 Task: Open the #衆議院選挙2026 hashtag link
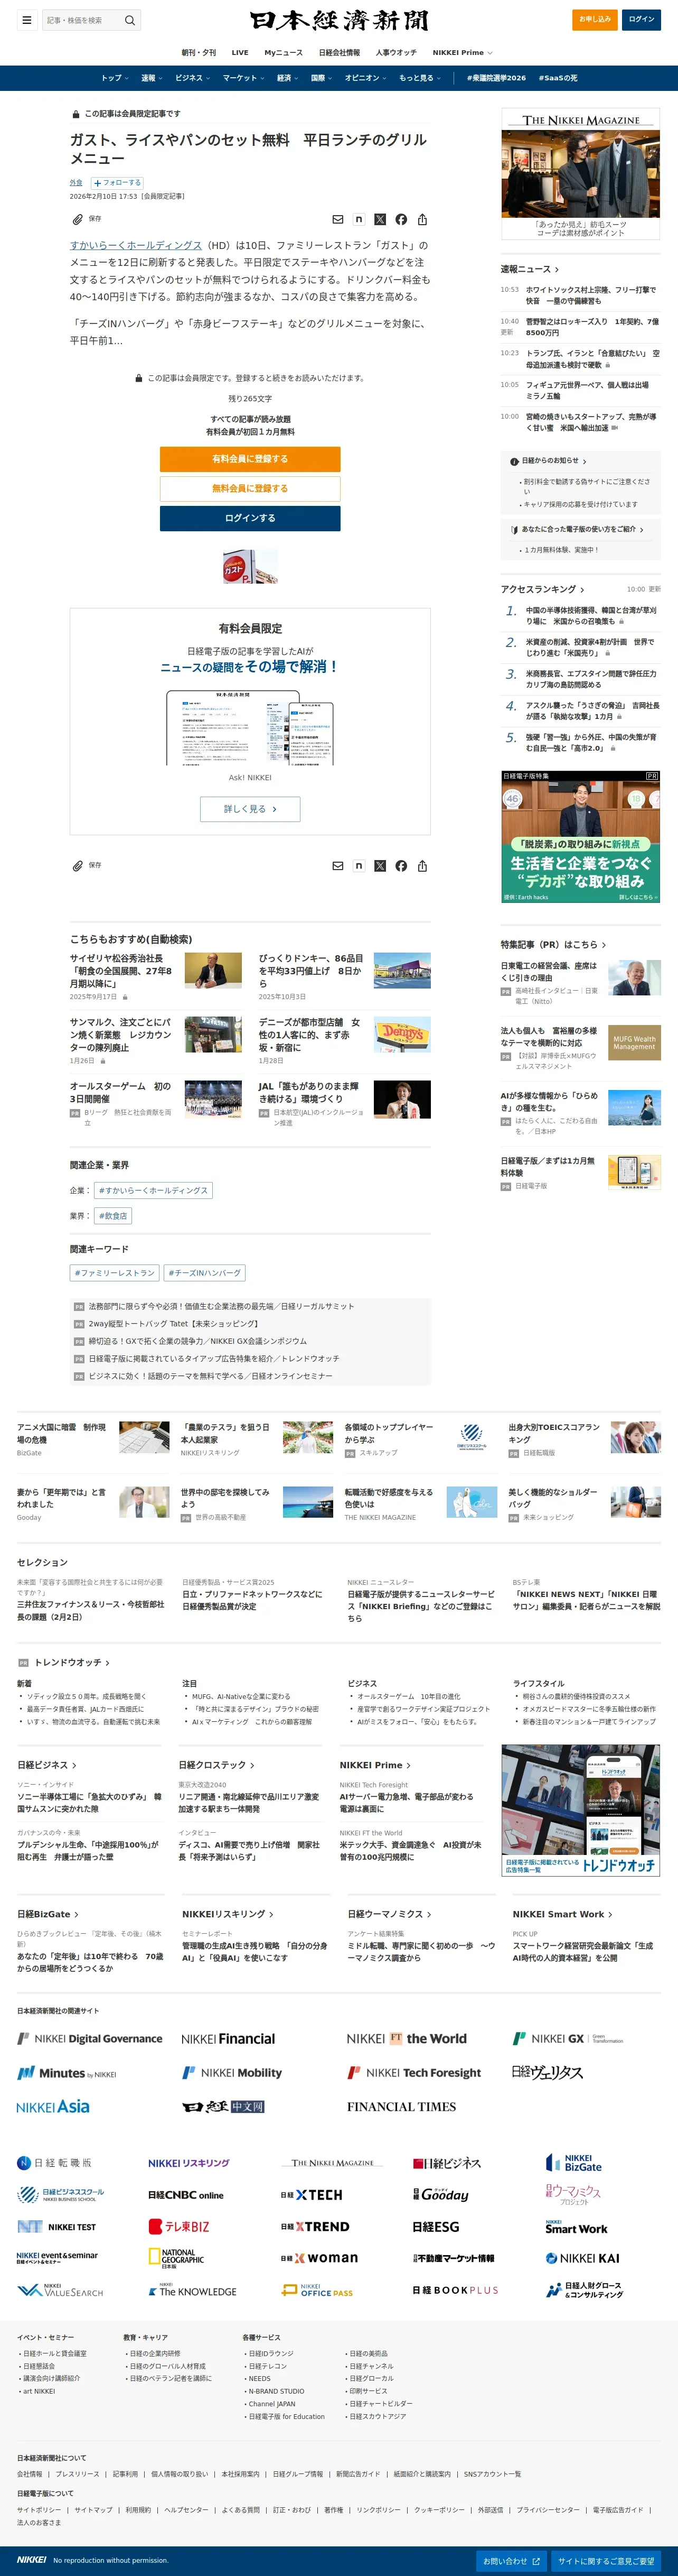(x=496, y=78)
